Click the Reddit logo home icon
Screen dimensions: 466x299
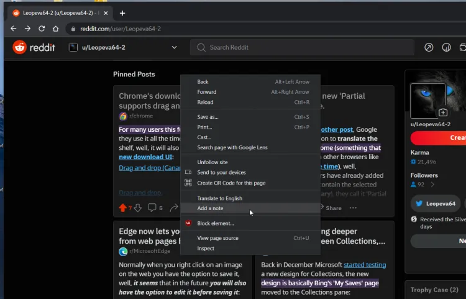[20, 47]
